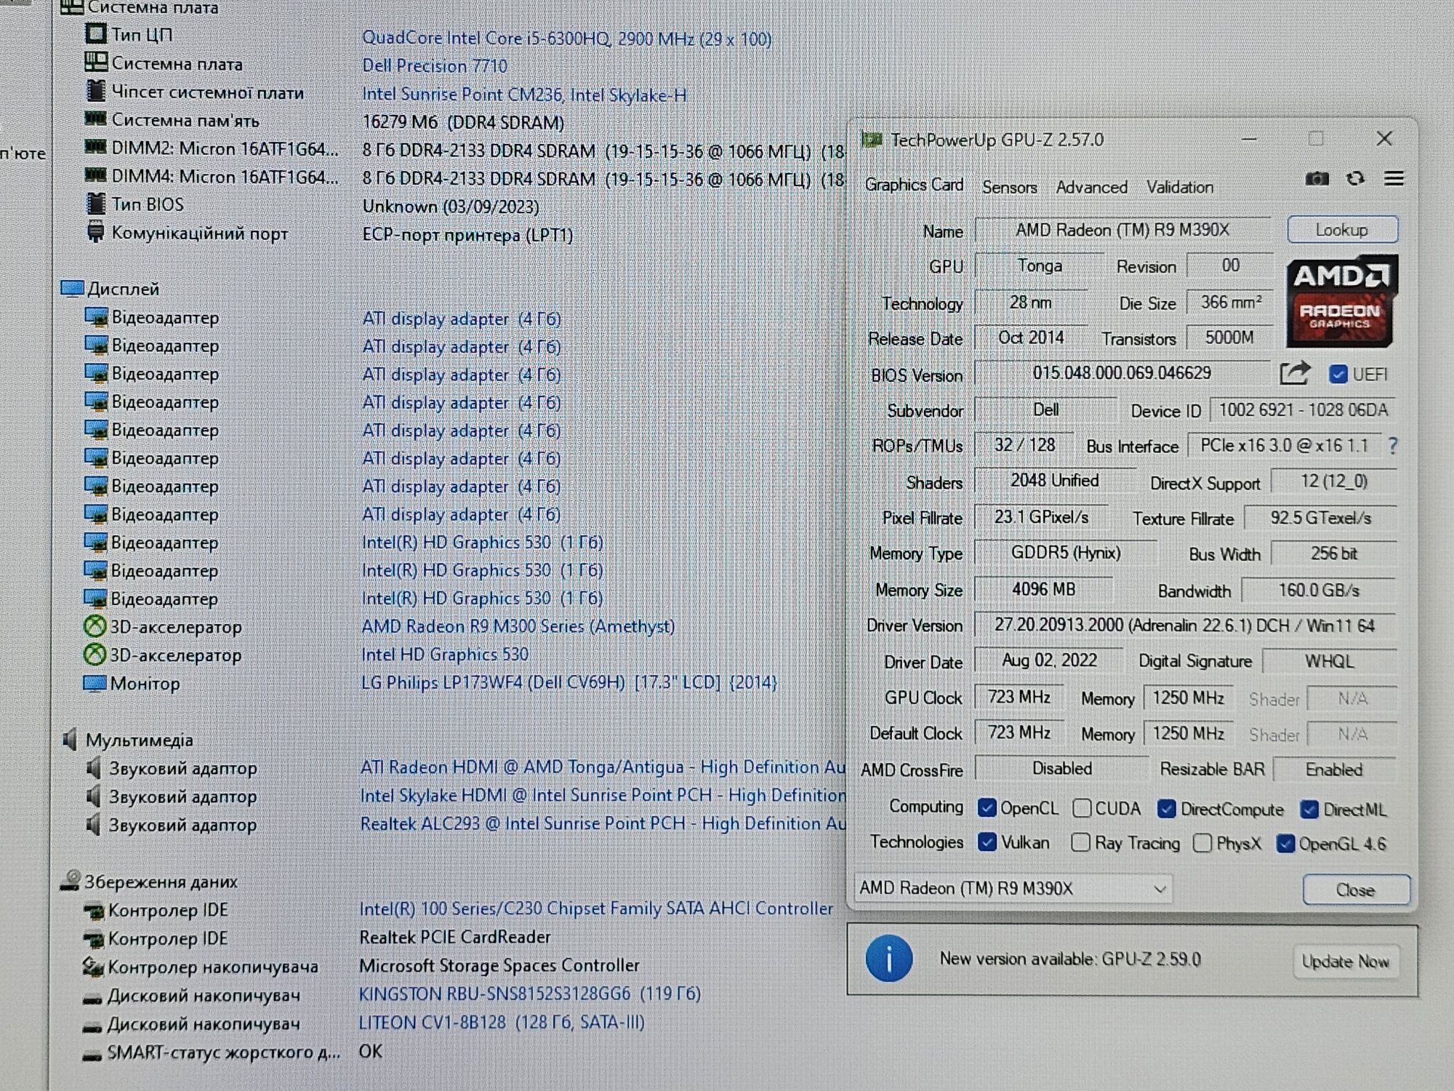This screenshot has height=1091, width=1454.
Task: Click the Збереження даних storage icon
Action: pyautogui.click(x=70, y=881)
